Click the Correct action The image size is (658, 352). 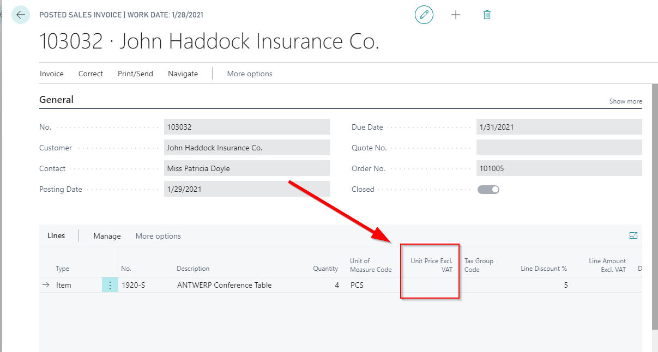click(90, 74)
